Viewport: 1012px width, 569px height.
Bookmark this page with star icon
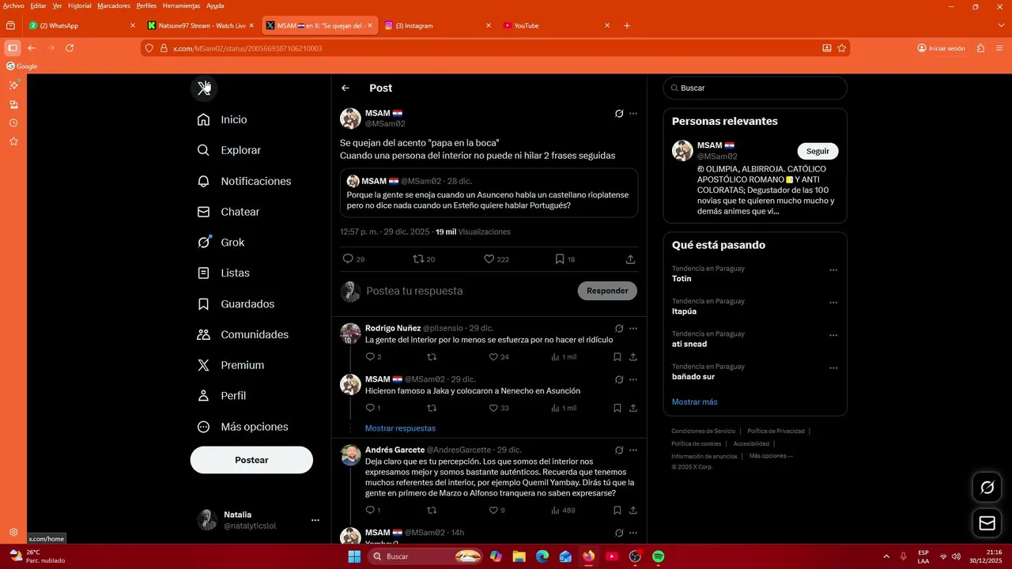coord(842,48)
